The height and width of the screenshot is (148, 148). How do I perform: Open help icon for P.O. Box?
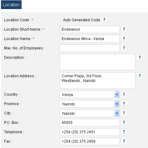[124, 123]
